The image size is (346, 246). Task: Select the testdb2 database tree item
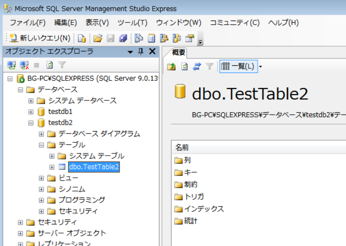(60, 122)
